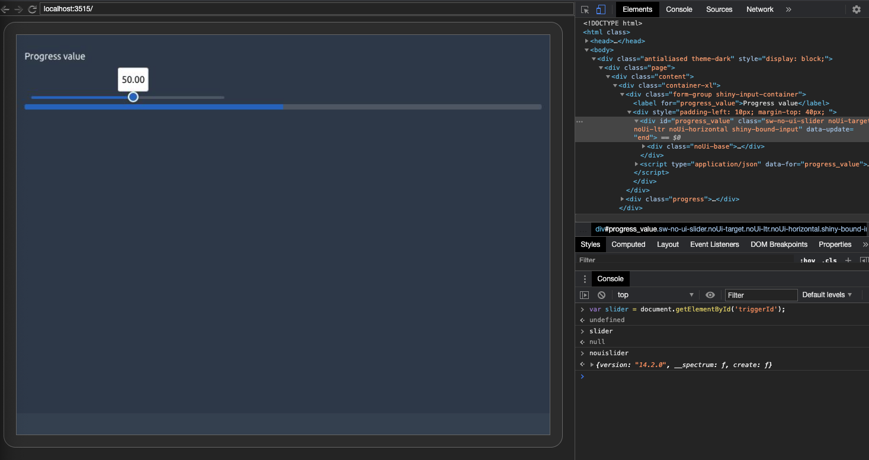This screenshot has width=869, height=460.
Task: Open the DOM Breakpoints tab
Action: point(779,245)
